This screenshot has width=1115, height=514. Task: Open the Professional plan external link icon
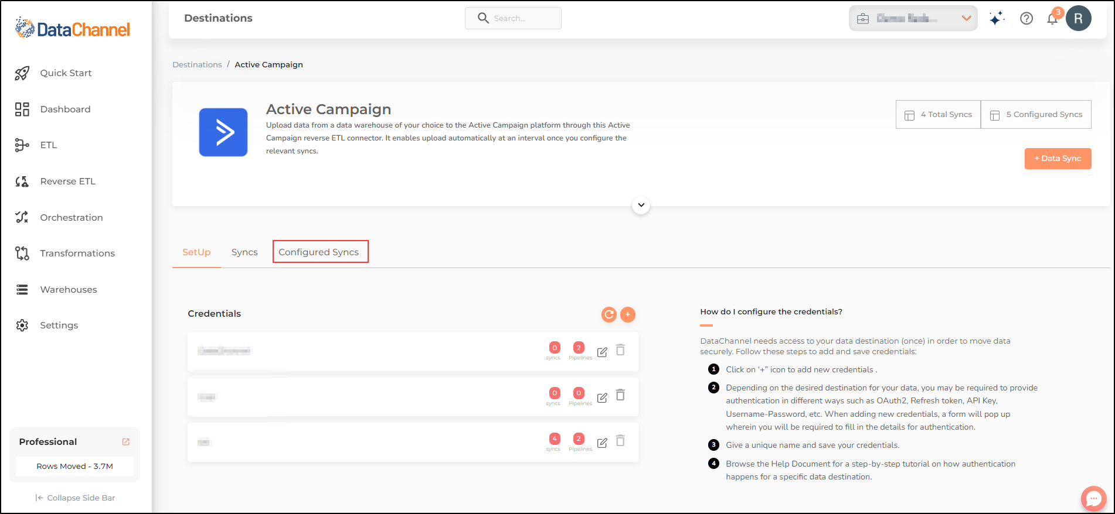(x=125, y=442)
